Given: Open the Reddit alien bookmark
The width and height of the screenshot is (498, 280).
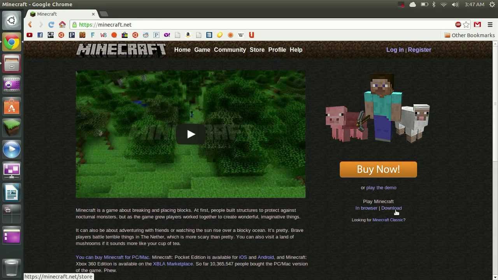Looking at the screenshot, I should coord(146,35).
